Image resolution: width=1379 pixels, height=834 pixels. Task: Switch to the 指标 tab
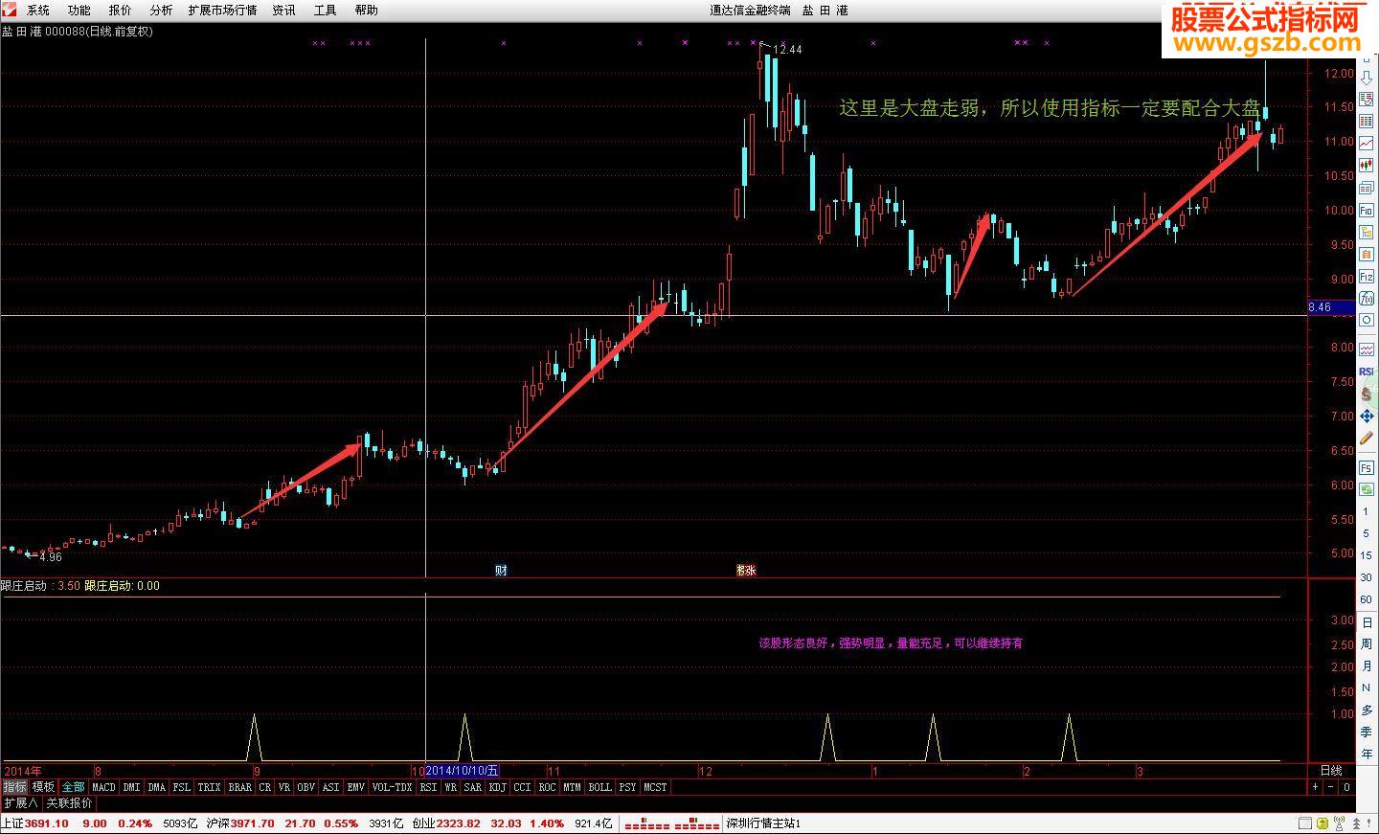[14, 787]
